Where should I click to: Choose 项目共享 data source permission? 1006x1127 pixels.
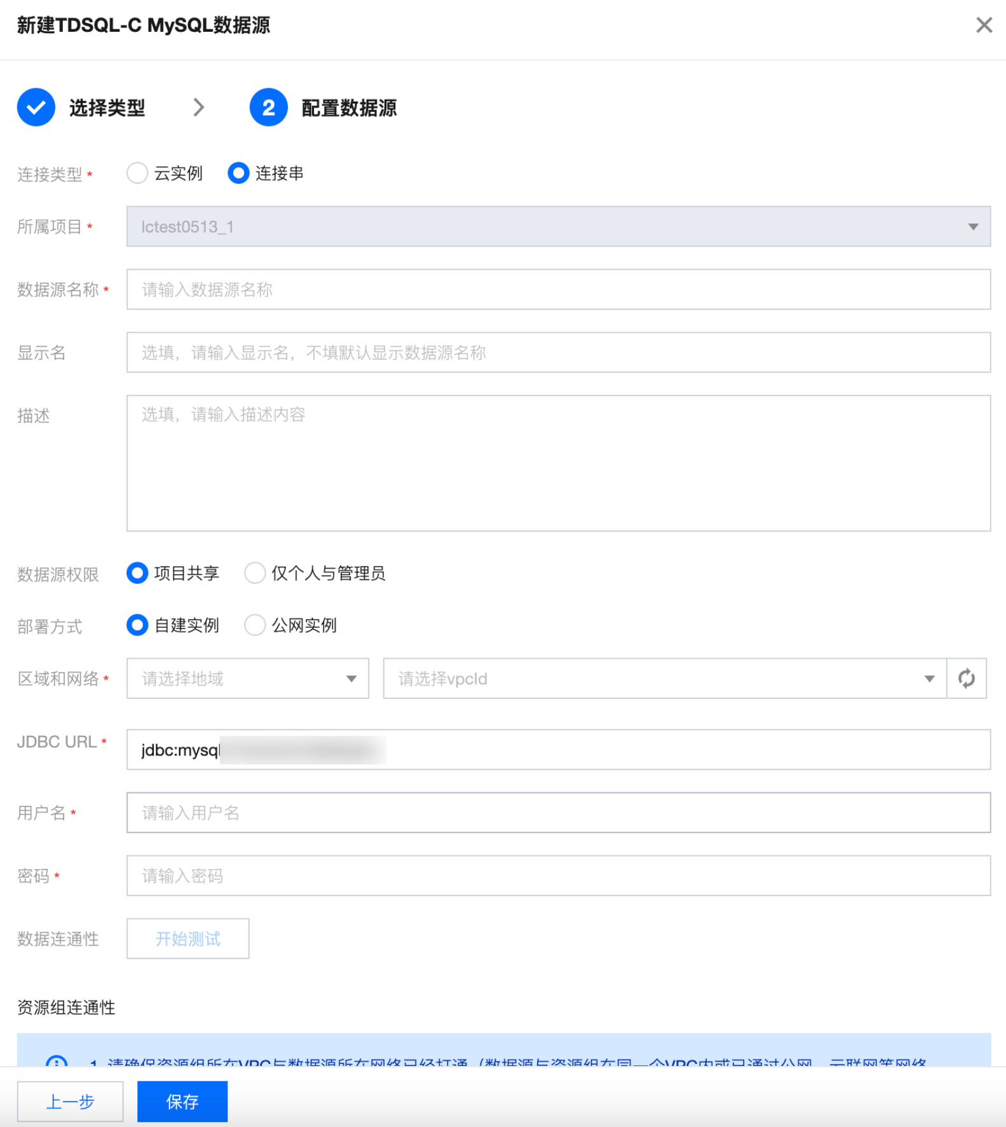point(137,573)
